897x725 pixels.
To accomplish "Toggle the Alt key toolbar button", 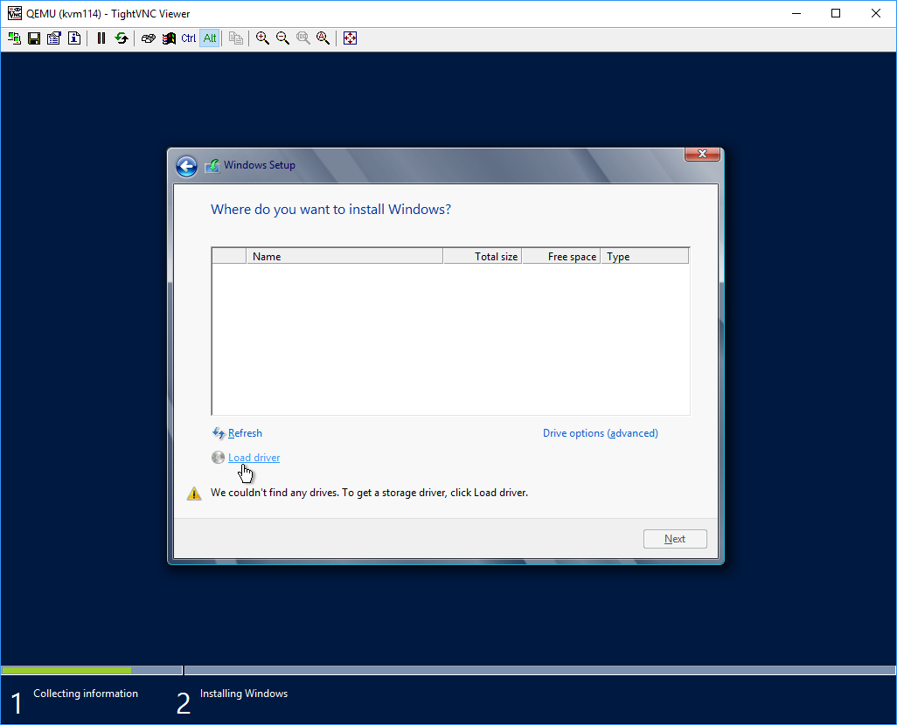I will pyautogui.click(x=209, y=38).
